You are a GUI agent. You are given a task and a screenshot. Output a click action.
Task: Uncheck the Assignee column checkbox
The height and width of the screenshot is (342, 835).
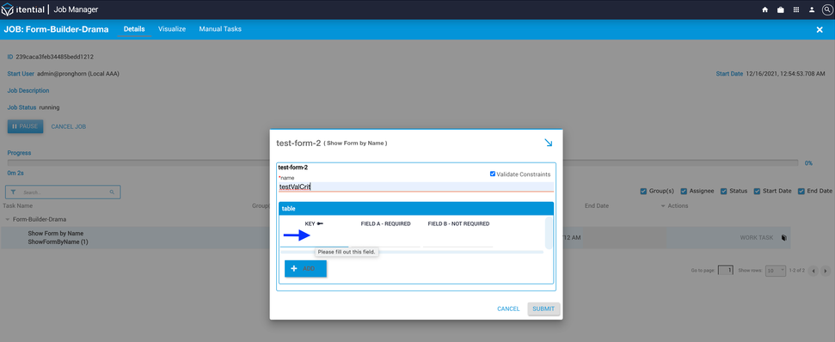tap(684, 191)
